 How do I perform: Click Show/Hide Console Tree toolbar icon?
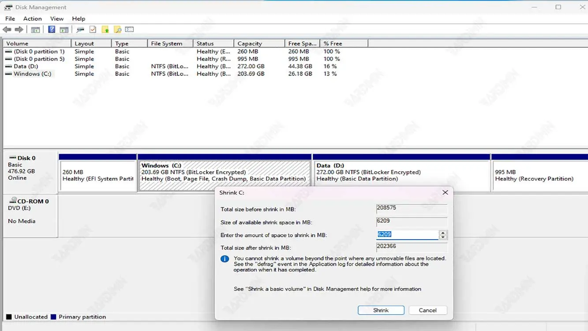[x=35, y=30]
